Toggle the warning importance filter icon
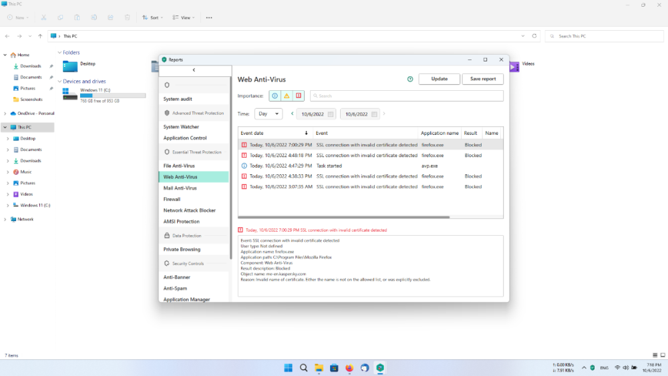Screen dimensions: 668x376 (x=287, y=96)
